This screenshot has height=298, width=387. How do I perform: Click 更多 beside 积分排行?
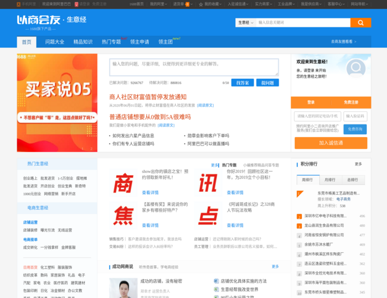tap(358, 164)
